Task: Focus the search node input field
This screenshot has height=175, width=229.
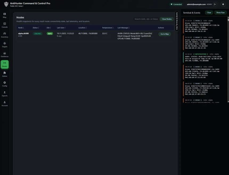Action: 146,19
